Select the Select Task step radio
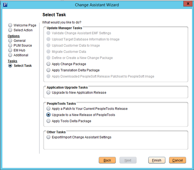 pyautogui.click(x=10, y=66)
